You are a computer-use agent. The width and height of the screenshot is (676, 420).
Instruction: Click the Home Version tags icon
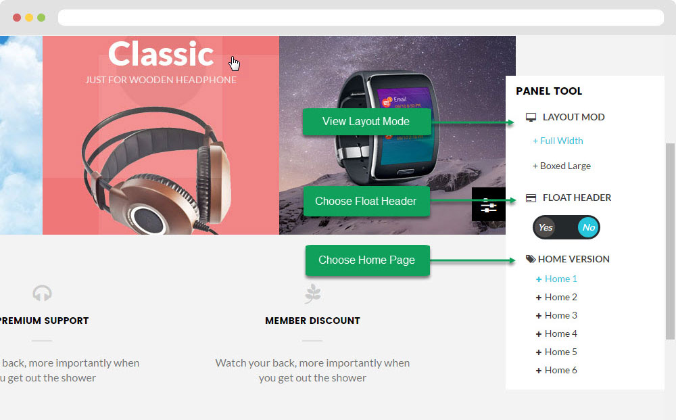point(531,259)
